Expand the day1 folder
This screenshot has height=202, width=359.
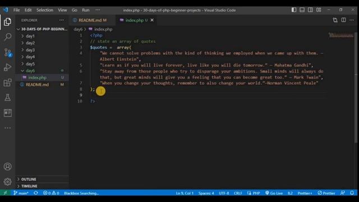point(42,36)
